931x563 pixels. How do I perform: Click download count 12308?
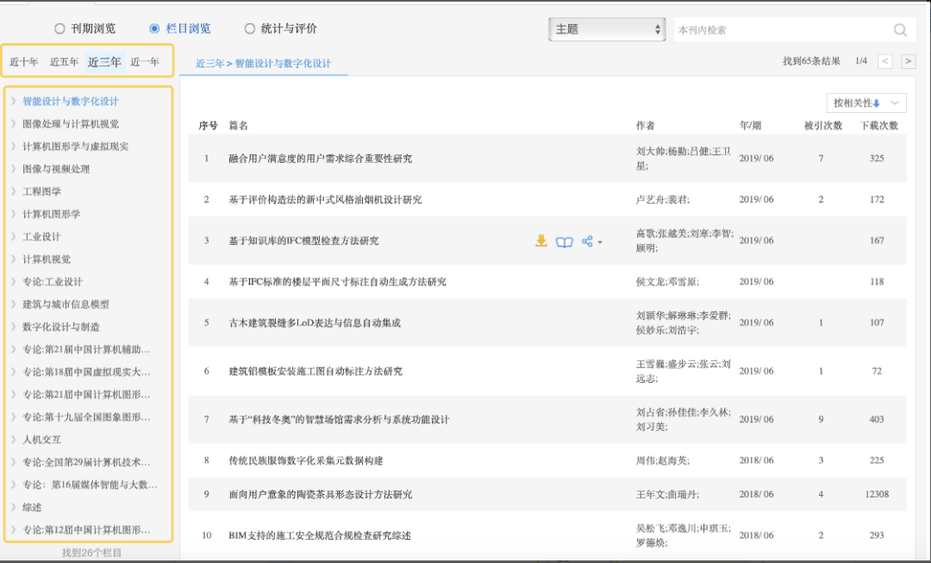877,494
